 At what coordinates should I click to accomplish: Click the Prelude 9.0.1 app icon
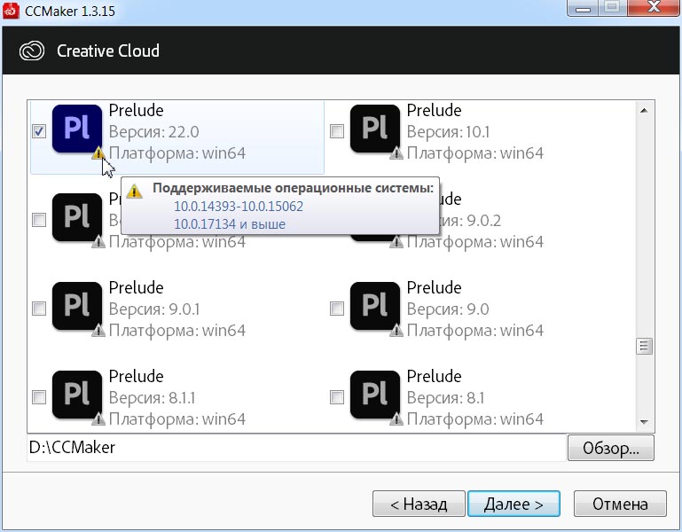click(x=77, y=306)
